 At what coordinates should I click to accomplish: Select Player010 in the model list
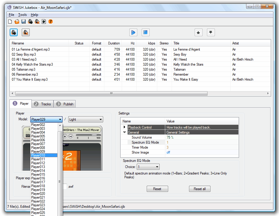[x=44, y=155]
